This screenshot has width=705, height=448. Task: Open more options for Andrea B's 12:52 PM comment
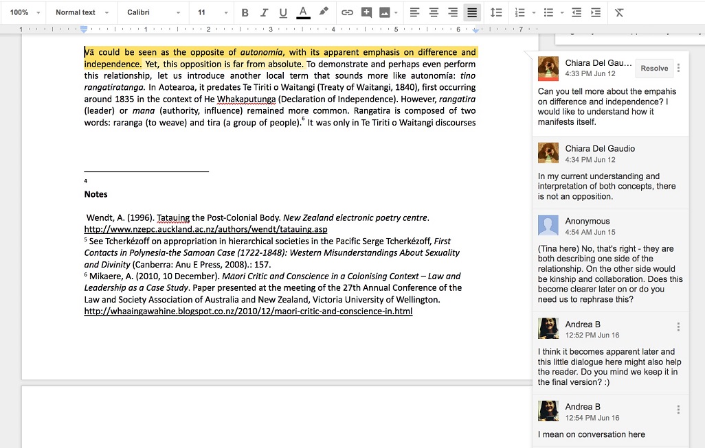tap(678, 327)
